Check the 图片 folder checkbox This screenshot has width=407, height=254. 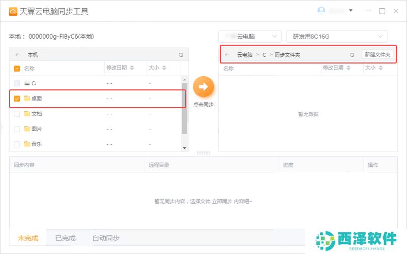(x=17, y=129)
